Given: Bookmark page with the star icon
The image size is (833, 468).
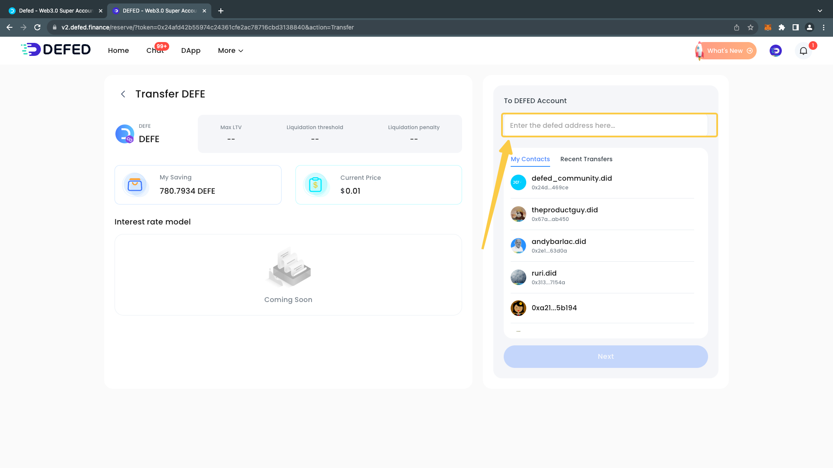Looking at the screenshot, I should tap(751, 27).
